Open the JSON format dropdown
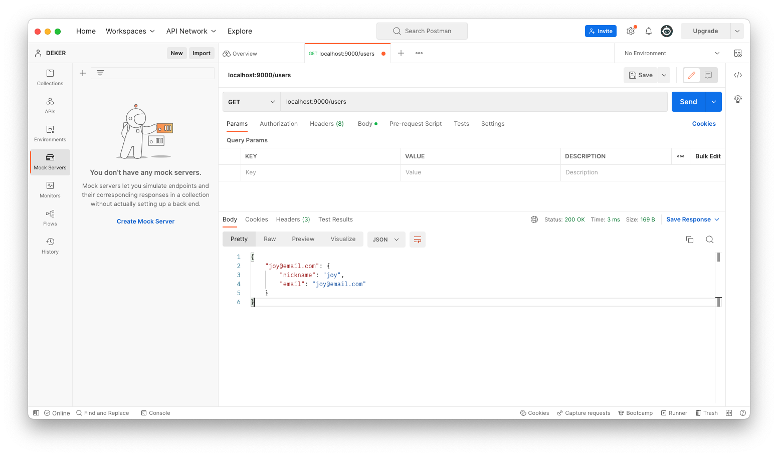This screenshot has height=456, width=778. pyautogui.click(x=386, y=240)
